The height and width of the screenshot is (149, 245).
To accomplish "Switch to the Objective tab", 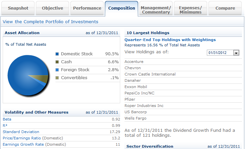I will pos(52,8).
